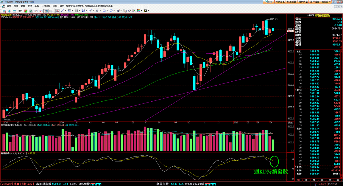Screen dimensions: 343x186
Task: Open the color palette grid tool
Action: (x=138, y=11)
